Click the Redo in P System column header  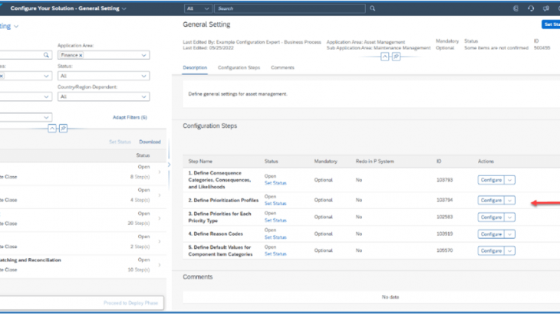click(x=374, y=162)
